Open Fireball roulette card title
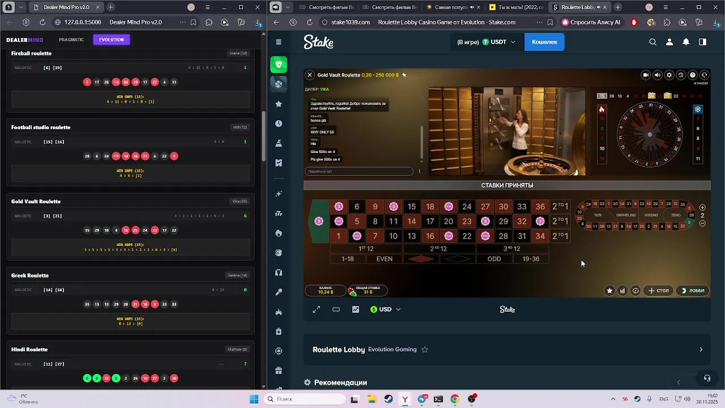 click(x=31, y=53)
